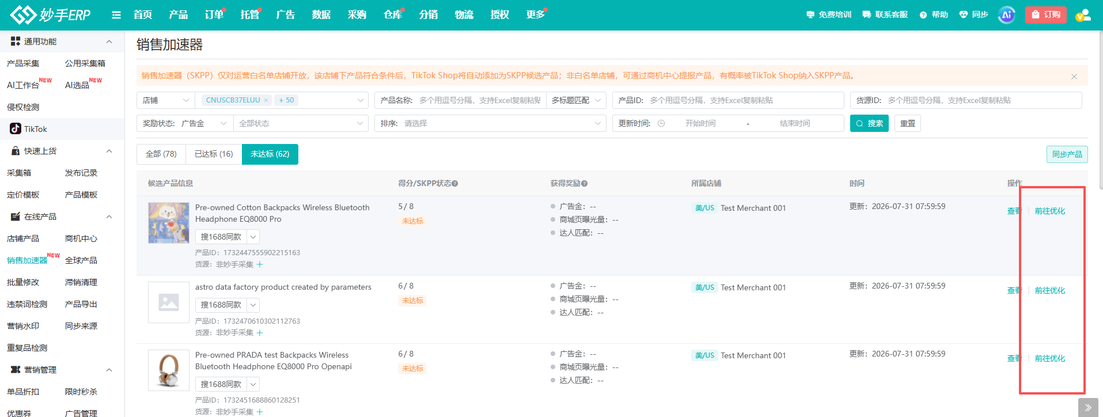Viewport: 1103px width, 417px height.
Task: Expand 搜1688同款 arrow for Cotton Backpacks product
Action: (253, 237)
